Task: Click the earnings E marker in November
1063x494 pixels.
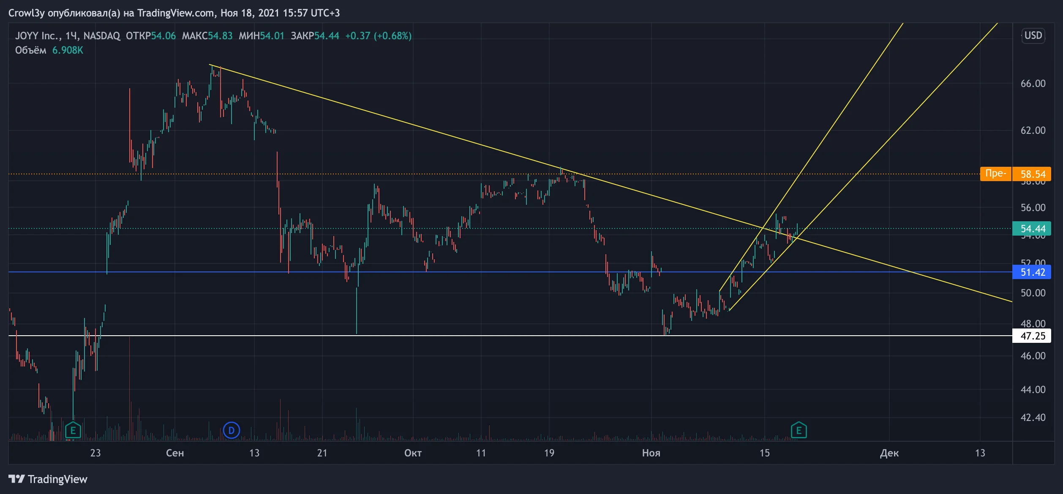Action: point(799,430)
